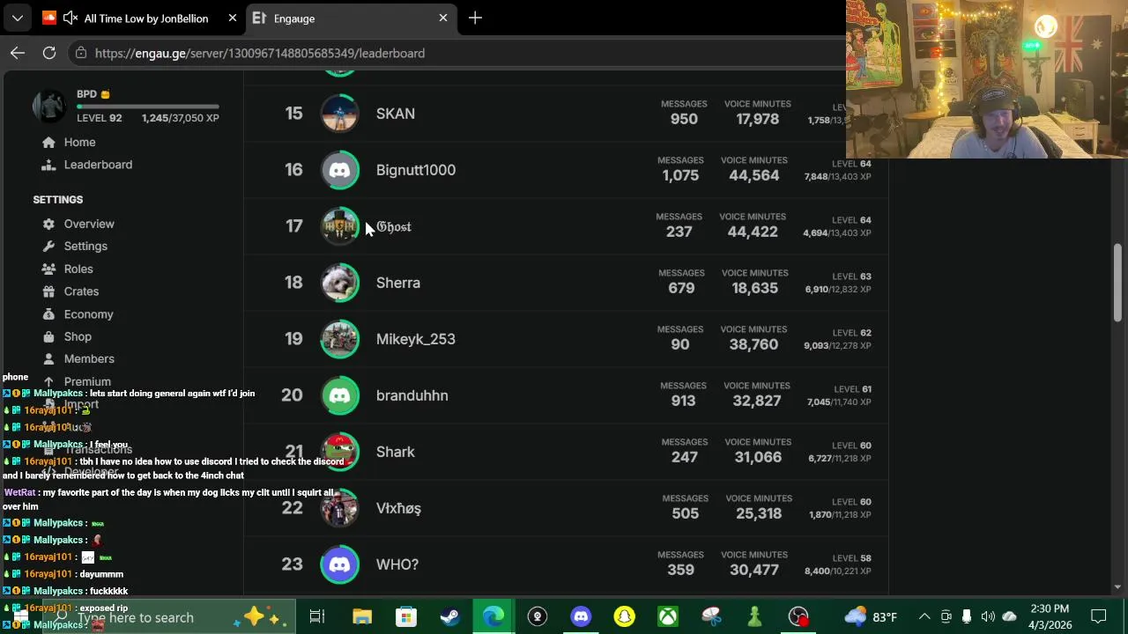
Task: Click Bignutt1000's Discord avatar icon
Action: (339, 170)
